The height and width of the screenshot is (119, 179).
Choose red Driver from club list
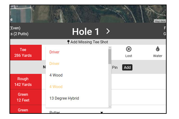[x=54, y=52]
